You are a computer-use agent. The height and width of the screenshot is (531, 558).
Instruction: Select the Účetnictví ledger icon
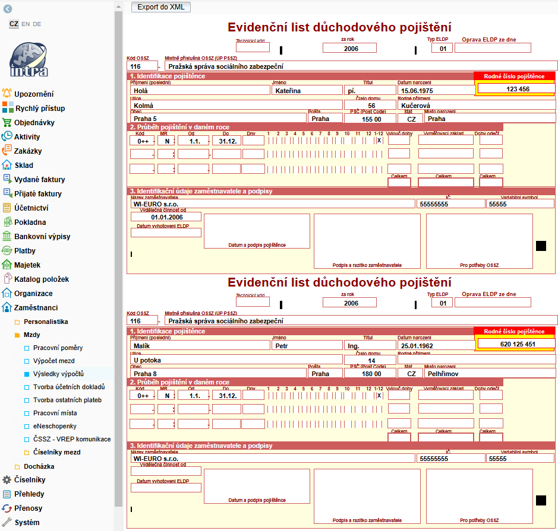pyautogui.click(x=7, y=208)
